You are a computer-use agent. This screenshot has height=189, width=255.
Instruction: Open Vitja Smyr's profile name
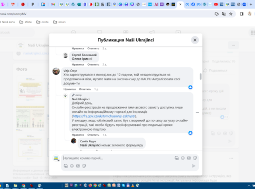coord(70,71)
